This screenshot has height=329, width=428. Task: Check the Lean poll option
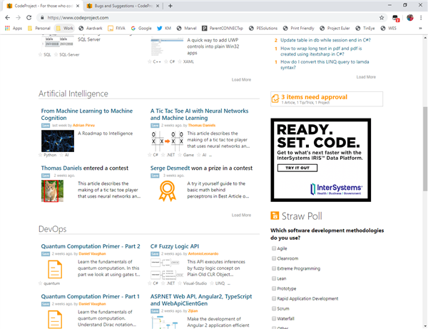[x=274, y=278]
